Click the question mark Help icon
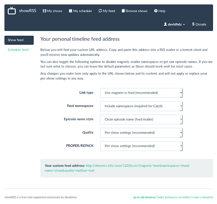 click(156, 11)
